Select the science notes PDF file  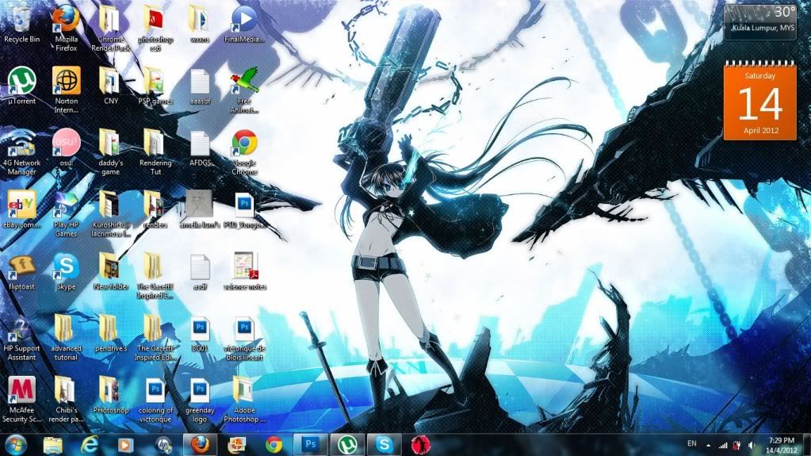click(244, 272)
